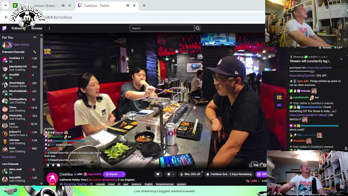Open Bits 29% off offer
Image resolution: width=348 pixels, height=196 pixels.
coord(190,174)
